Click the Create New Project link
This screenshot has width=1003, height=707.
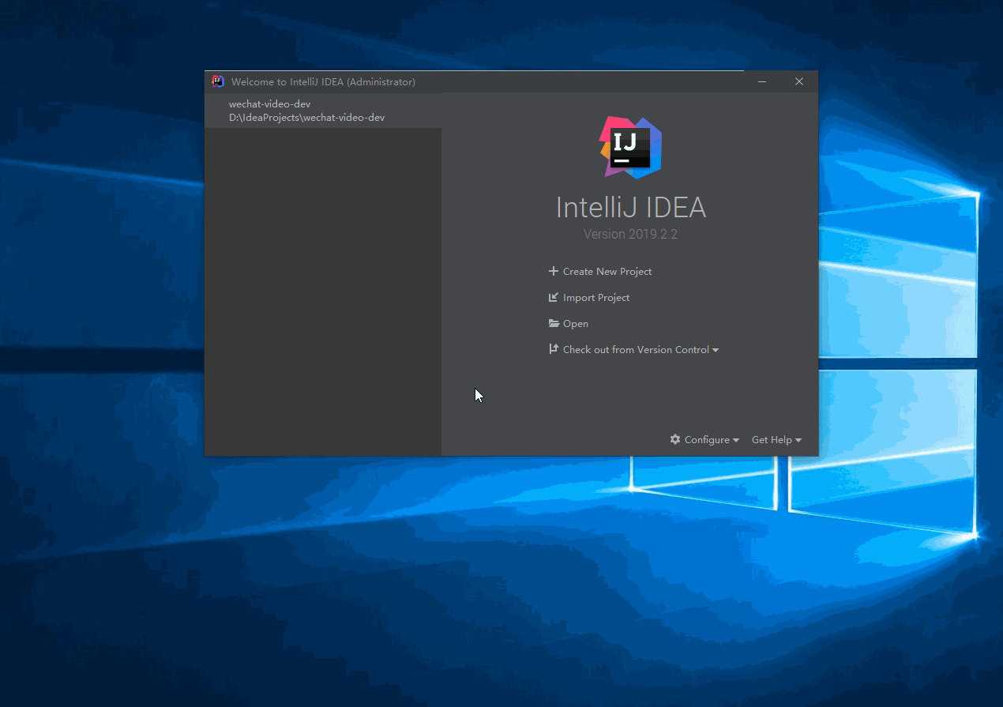pos(607,271)
